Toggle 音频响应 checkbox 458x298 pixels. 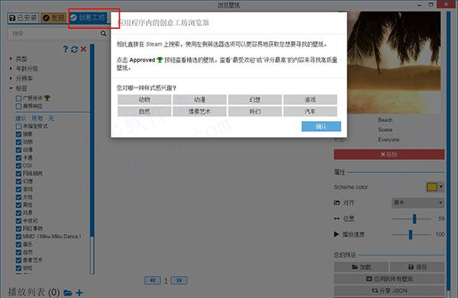pos(18,106)
